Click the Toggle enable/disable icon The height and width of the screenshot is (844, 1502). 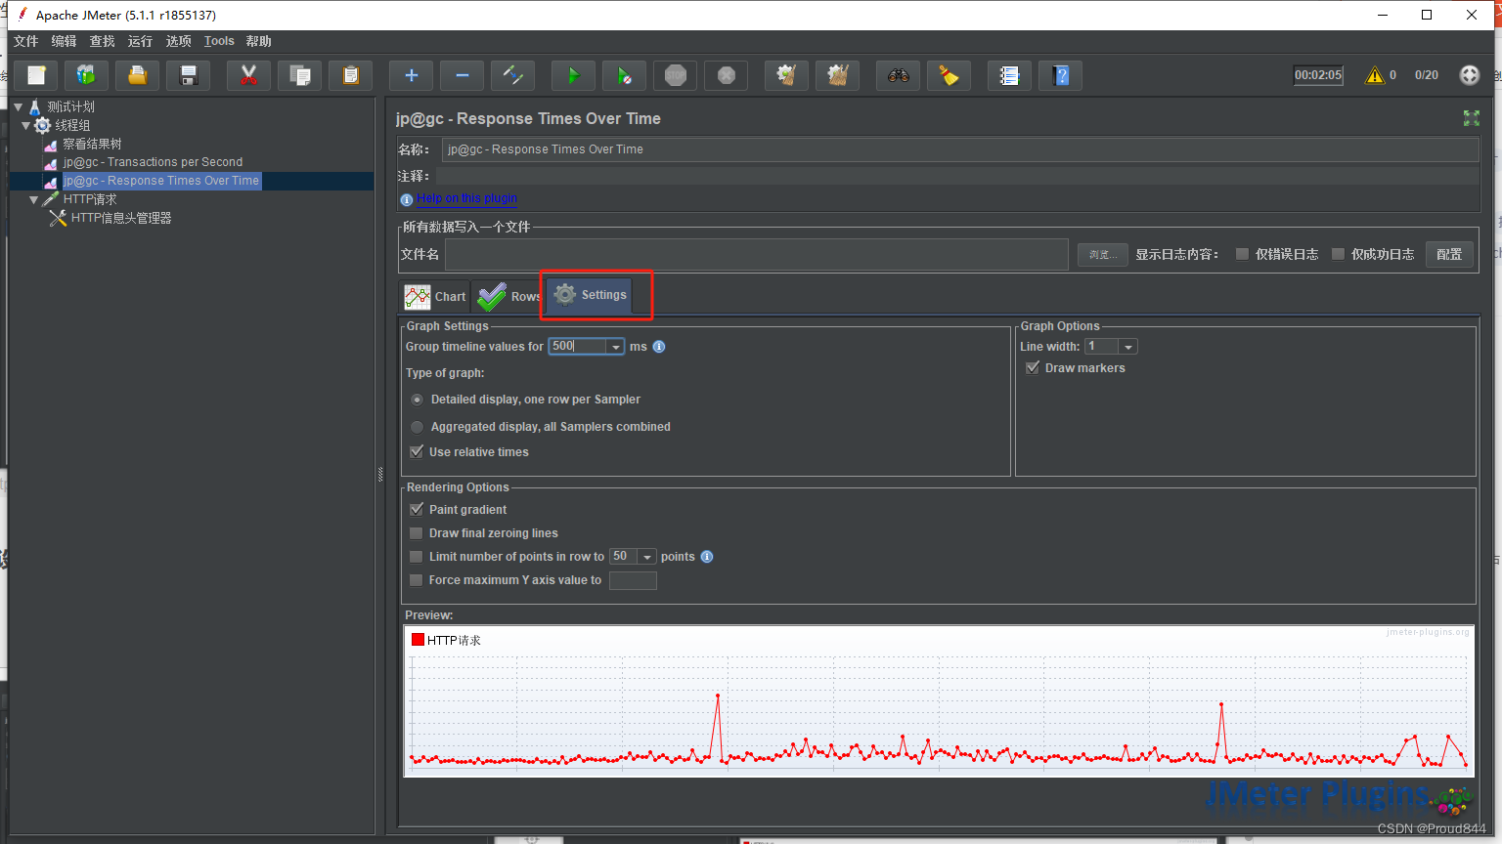(513, 75)
